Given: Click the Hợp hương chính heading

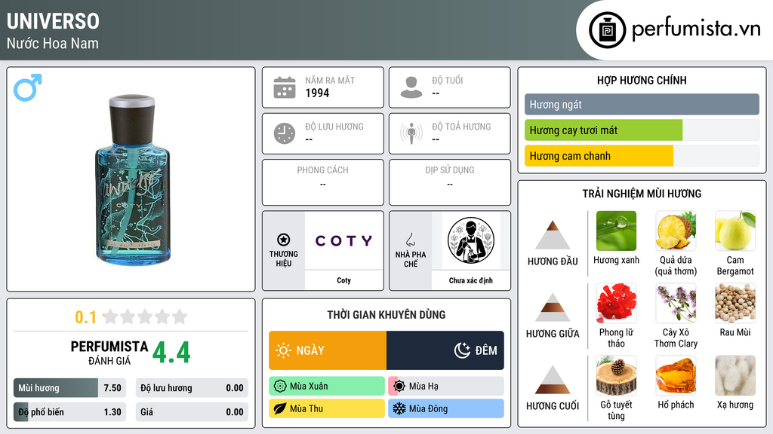Looking at the screenshot, I should [642, 80].
